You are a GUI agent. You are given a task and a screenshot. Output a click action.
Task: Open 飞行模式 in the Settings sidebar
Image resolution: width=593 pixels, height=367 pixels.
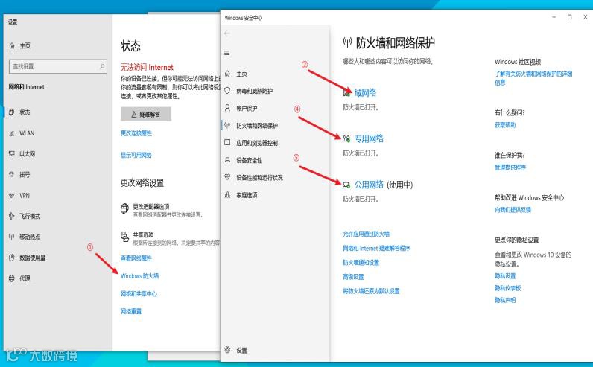[30, 216]
